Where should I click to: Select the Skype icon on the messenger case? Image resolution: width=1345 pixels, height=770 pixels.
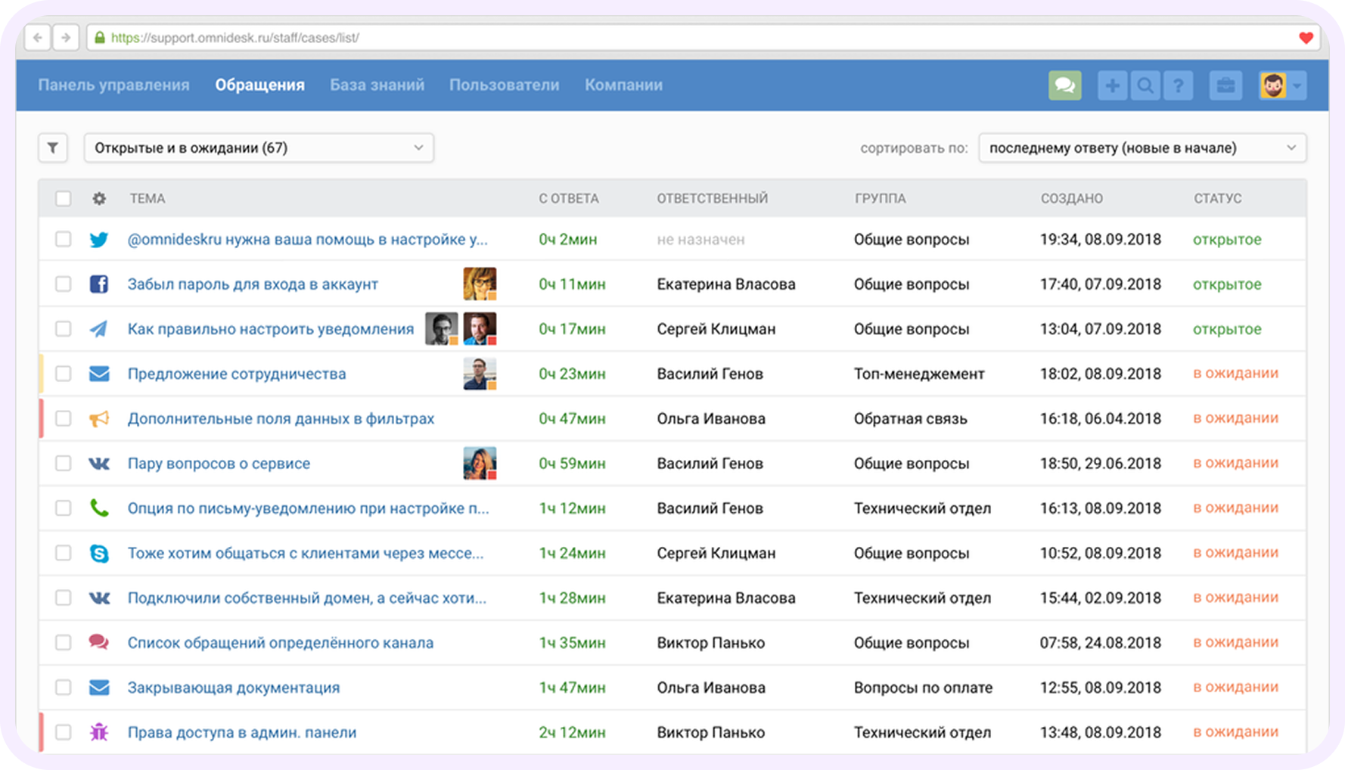point(99,553)
